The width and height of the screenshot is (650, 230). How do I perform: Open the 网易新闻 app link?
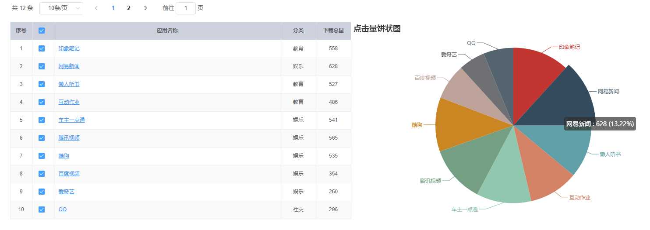[69, 66]
